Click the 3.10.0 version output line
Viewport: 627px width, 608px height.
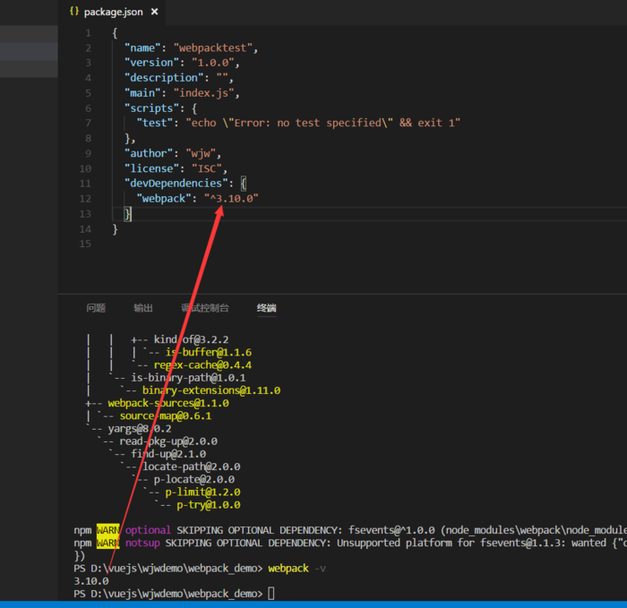(x=91, y=581)
